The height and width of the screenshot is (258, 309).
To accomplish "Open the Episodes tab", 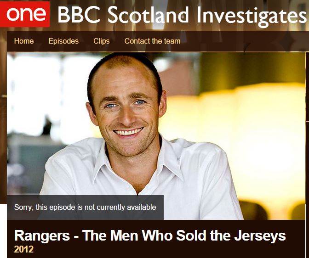I will 63,41.
